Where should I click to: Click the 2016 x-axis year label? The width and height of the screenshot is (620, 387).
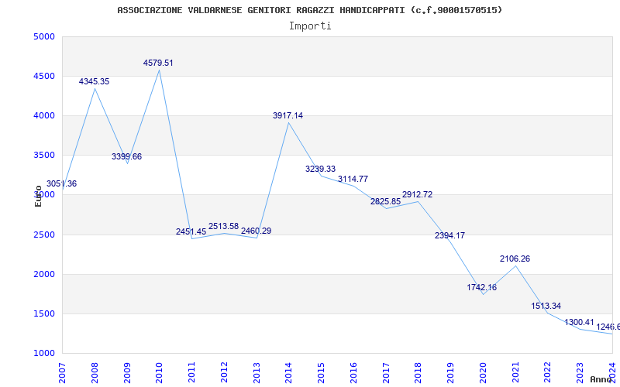(x=353, y=373)
